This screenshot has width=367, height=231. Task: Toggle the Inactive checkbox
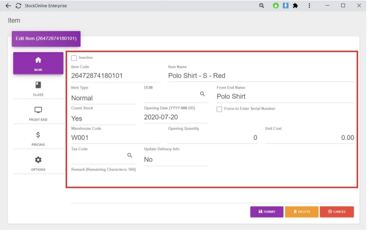click(74, 58)
